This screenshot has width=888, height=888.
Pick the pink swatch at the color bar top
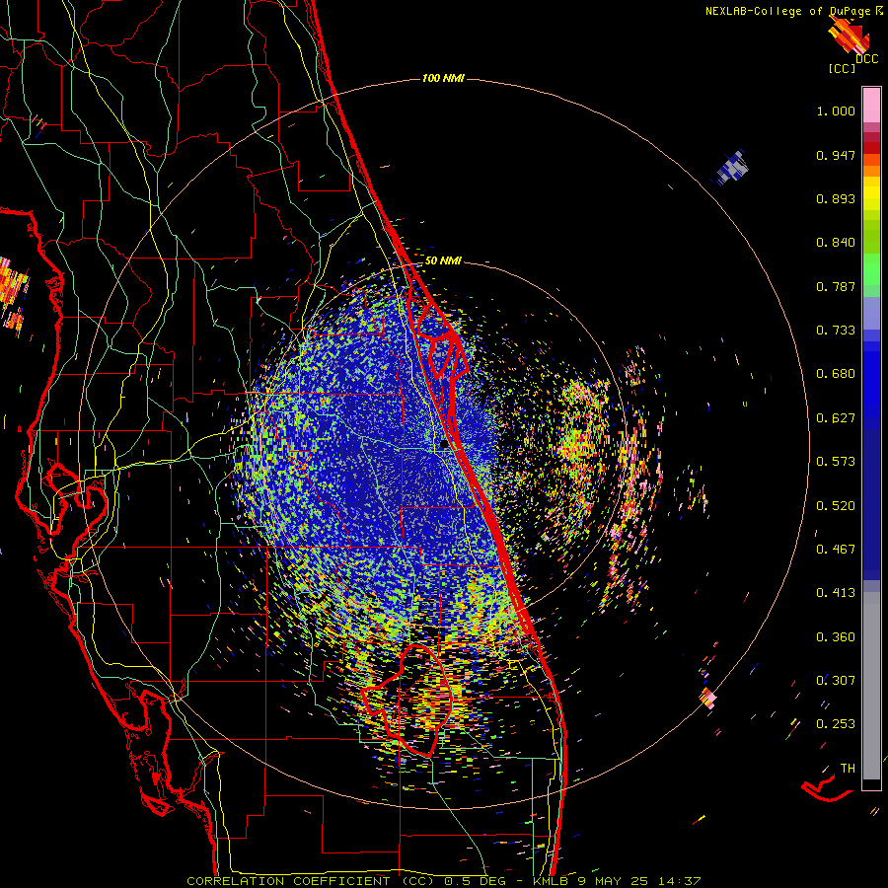click(871, 105)
